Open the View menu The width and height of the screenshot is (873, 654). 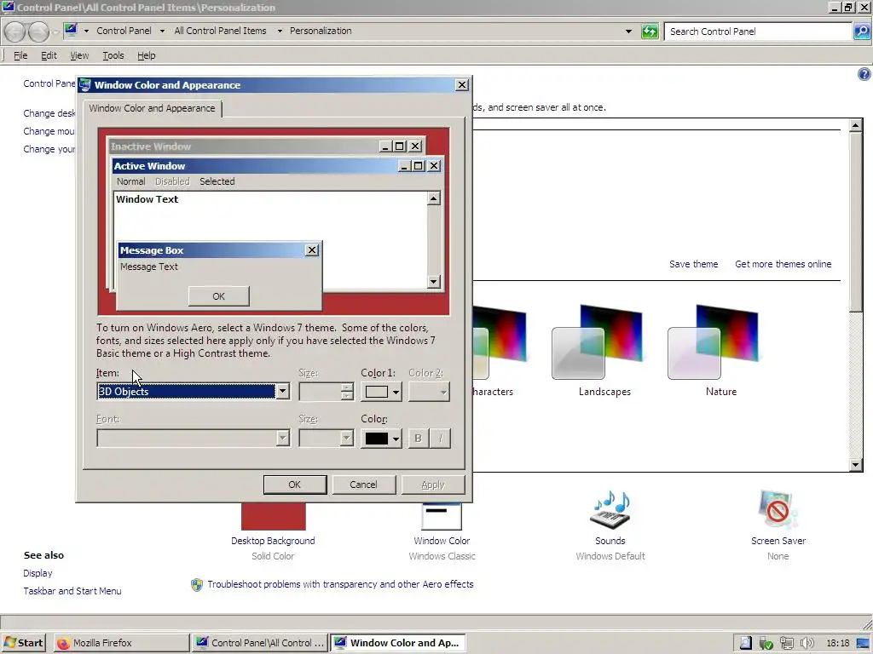79,55
